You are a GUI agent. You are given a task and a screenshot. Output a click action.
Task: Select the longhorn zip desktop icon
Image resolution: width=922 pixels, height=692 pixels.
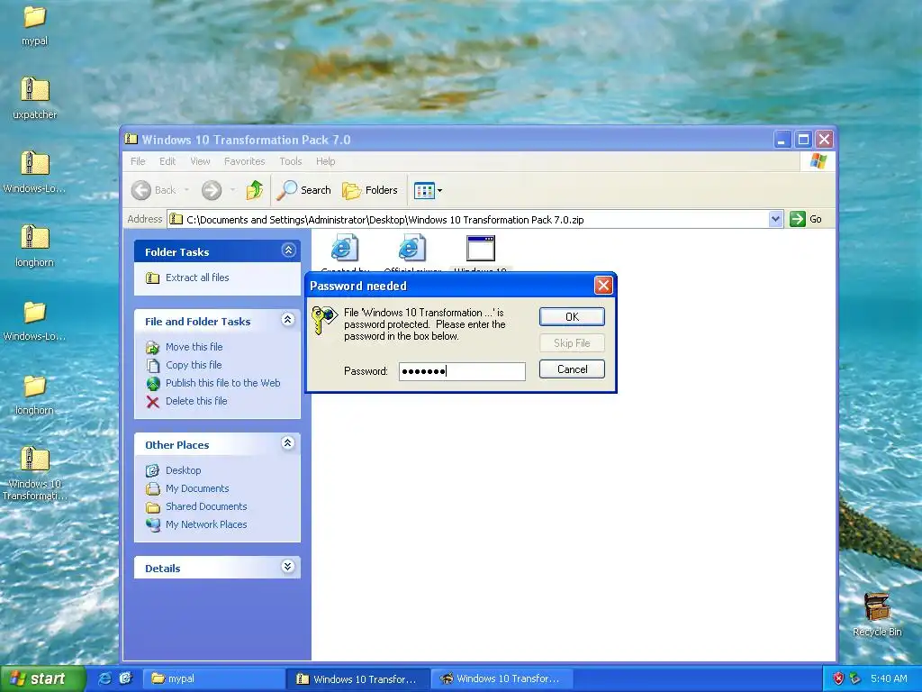(35, 246)
